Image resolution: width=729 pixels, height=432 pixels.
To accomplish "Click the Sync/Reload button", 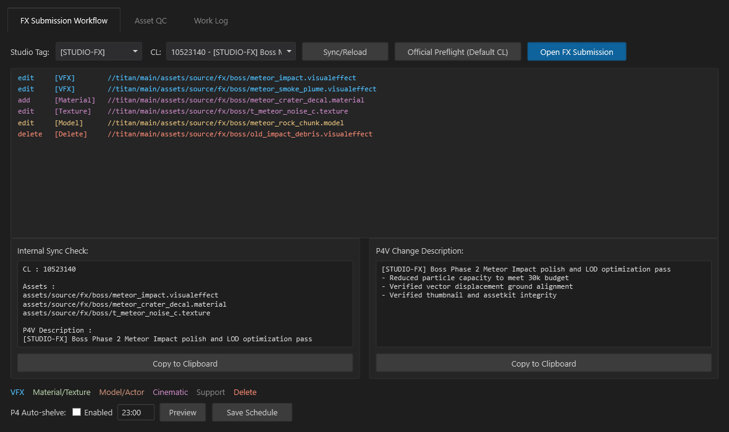I will [x=345, y=52].
